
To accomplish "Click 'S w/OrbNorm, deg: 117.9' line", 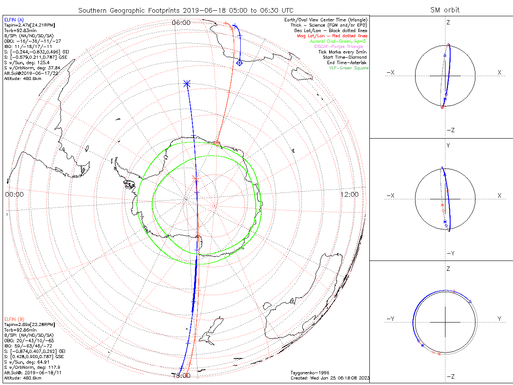I will point(32,367).
